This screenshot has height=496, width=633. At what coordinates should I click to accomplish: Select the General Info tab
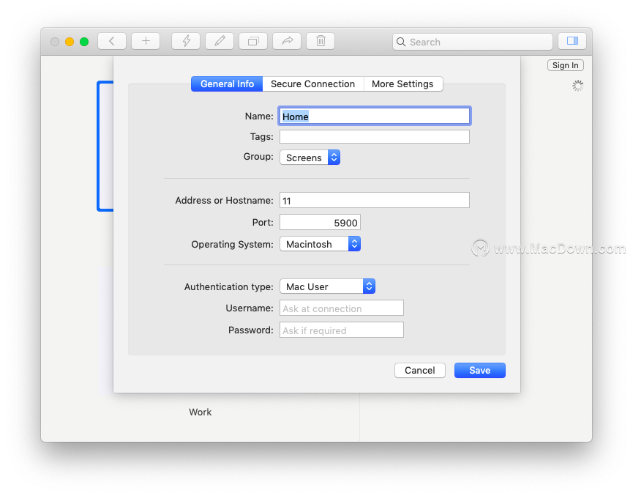click(227, 84)
